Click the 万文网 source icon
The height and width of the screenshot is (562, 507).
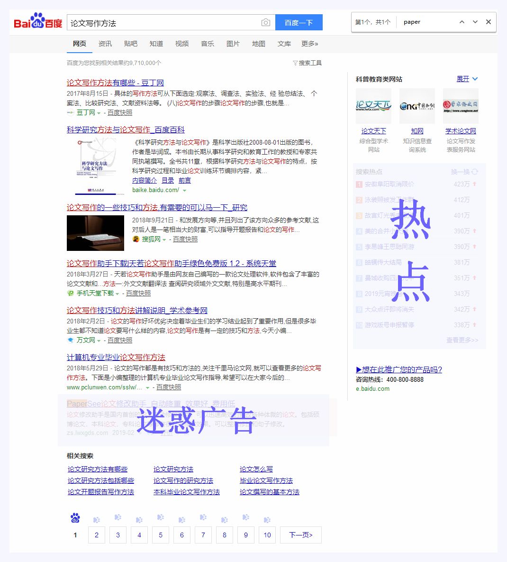[x=70, y=340]
